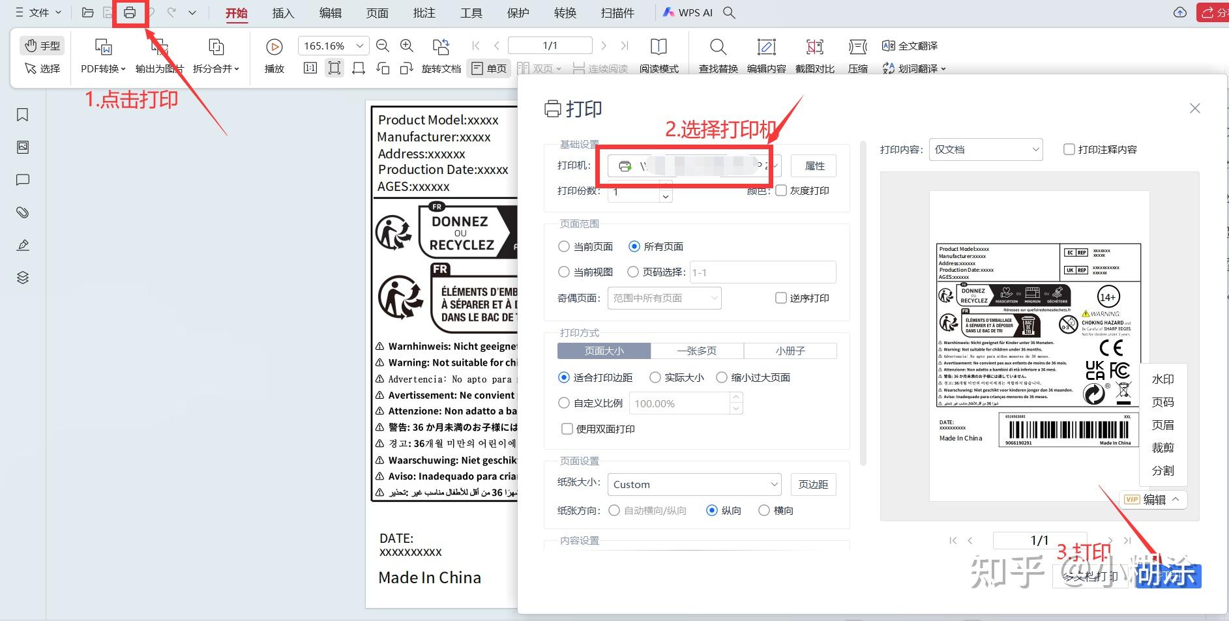Open the Insert ribbon tab
Image resolution: width=1229 pixels, height=621 pixels.
tap(283, 12)
